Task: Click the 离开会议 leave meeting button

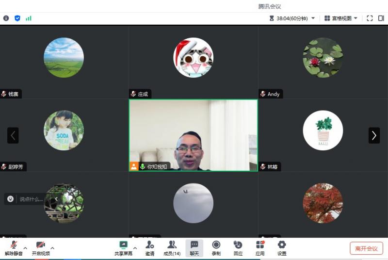Action: coord(366,248)
